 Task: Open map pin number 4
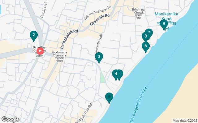(116, 75)
